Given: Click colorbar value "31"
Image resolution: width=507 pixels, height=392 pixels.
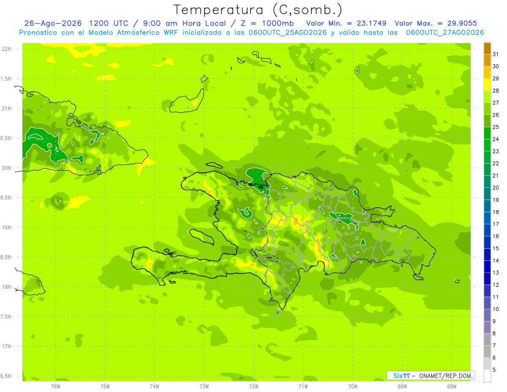Looking at the screenshot, I should [x=496, y=54].
